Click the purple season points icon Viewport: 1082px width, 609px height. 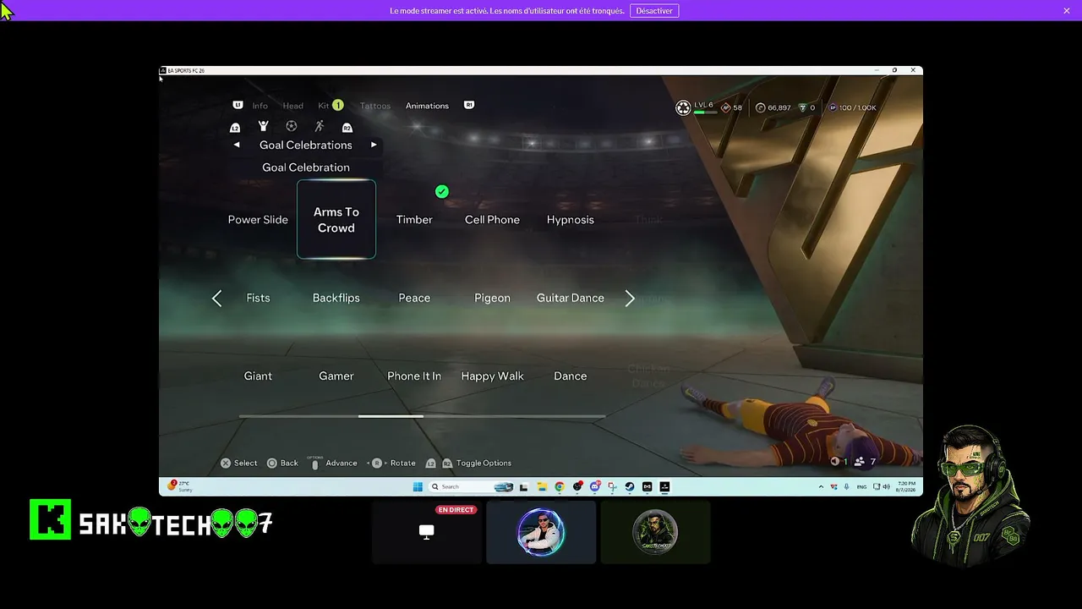point(833,107)
